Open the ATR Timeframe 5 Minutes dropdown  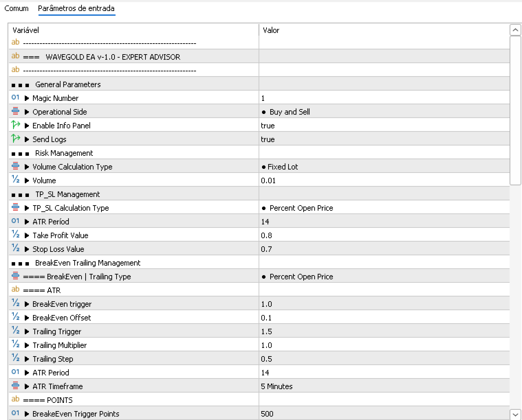(276, 386)
